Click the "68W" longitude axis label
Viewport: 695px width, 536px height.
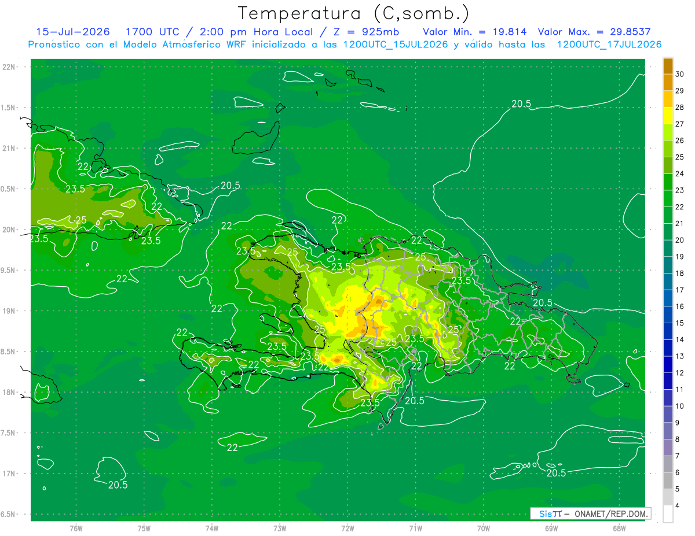coord(619,528)
